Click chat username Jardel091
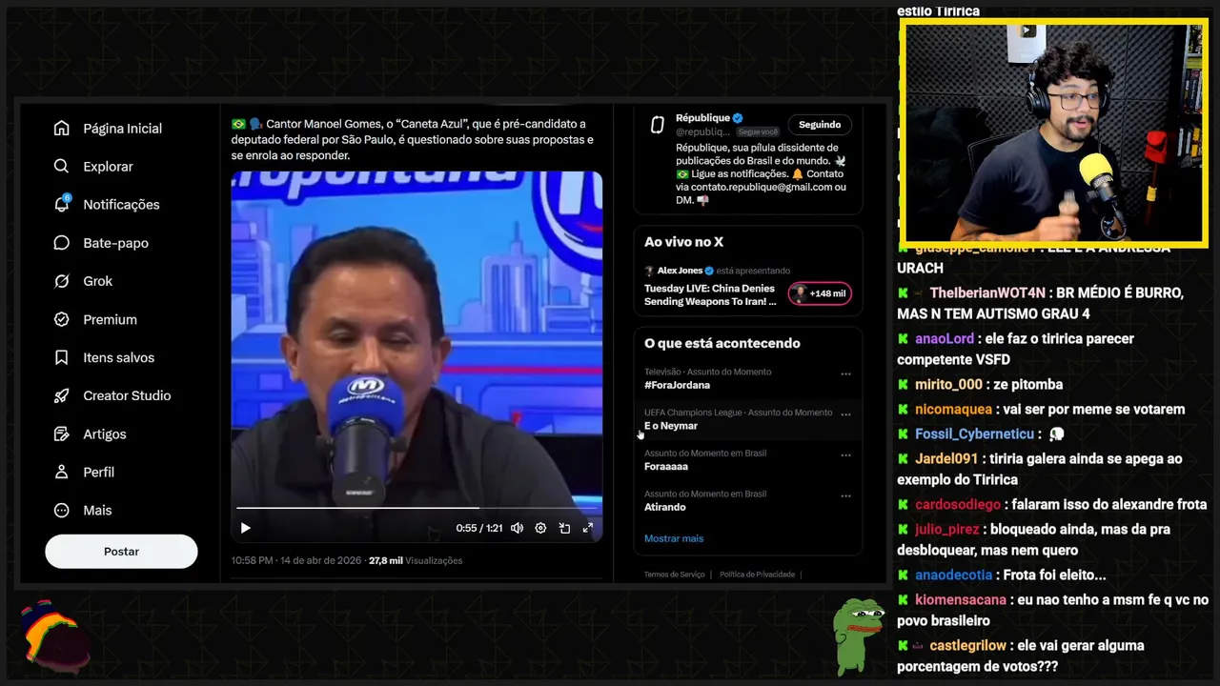 pos(946,458)
